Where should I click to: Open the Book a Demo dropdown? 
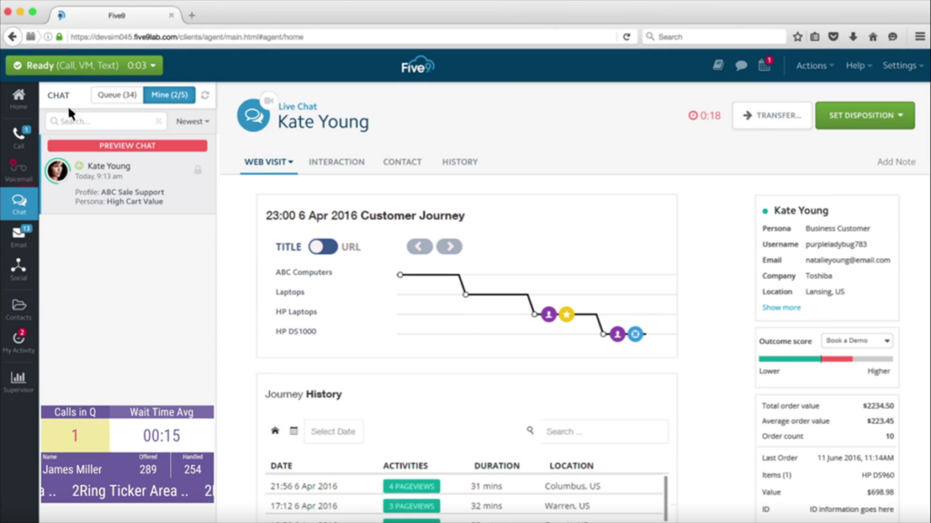click(x=856, y=340)
